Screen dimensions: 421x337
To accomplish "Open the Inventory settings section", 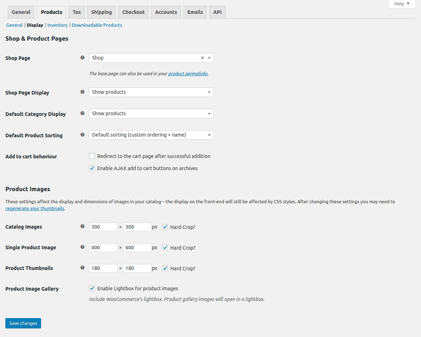I will coord(57,25).
